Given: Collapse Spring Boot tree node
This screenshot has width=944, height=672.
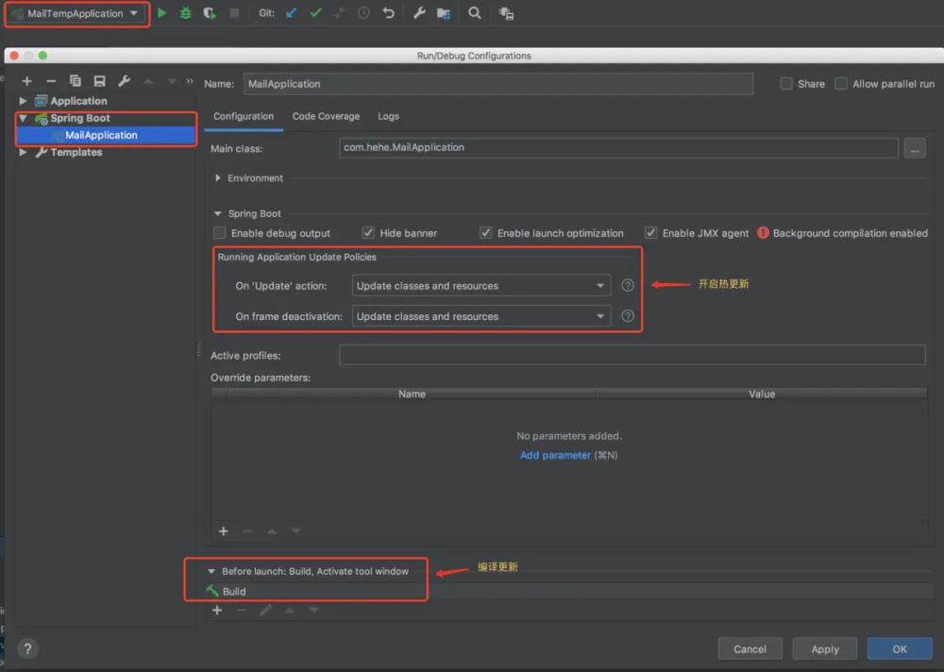Looking at the screenshot, I should tap(23, 118).
